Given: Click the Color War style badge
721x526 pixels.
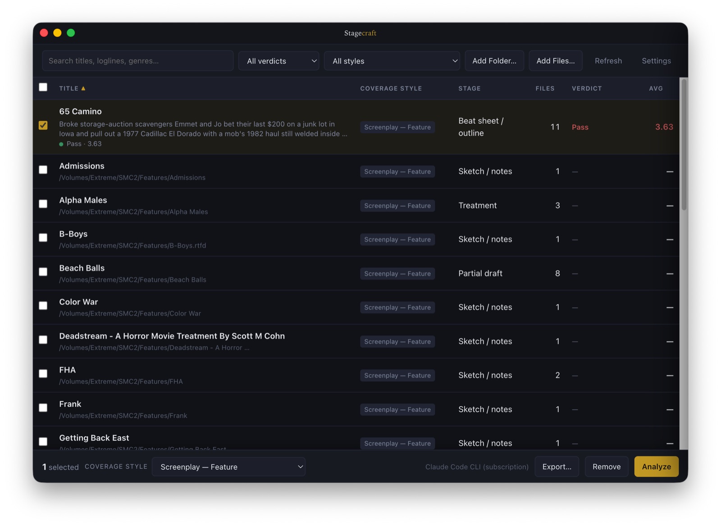Looking at the screenshot, I should pos(397,307).
